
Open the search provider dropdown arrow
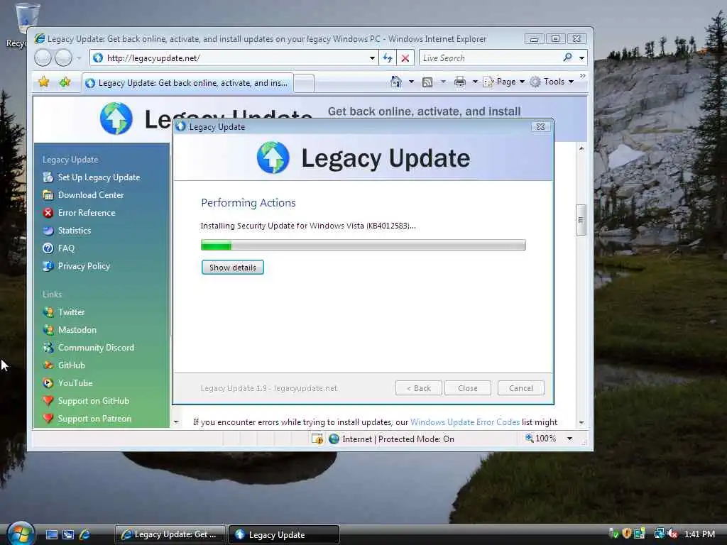pyautogui.click(x=581, y=58)
